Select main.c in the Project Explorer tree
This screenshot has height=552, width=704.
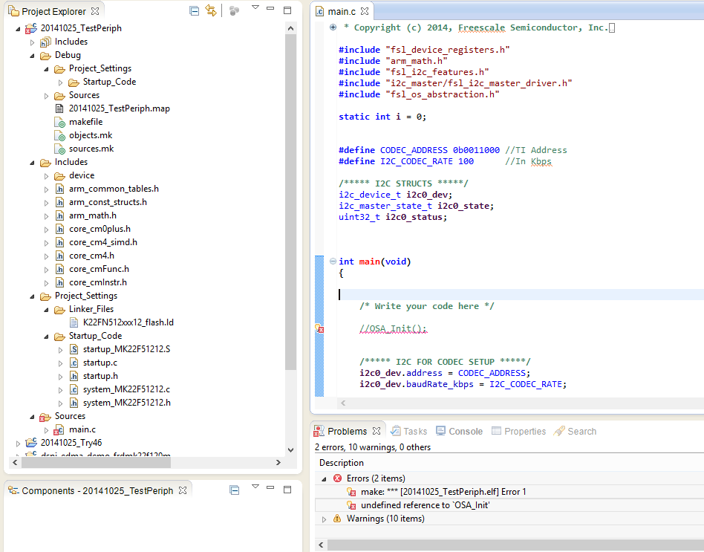click(82, 430)
